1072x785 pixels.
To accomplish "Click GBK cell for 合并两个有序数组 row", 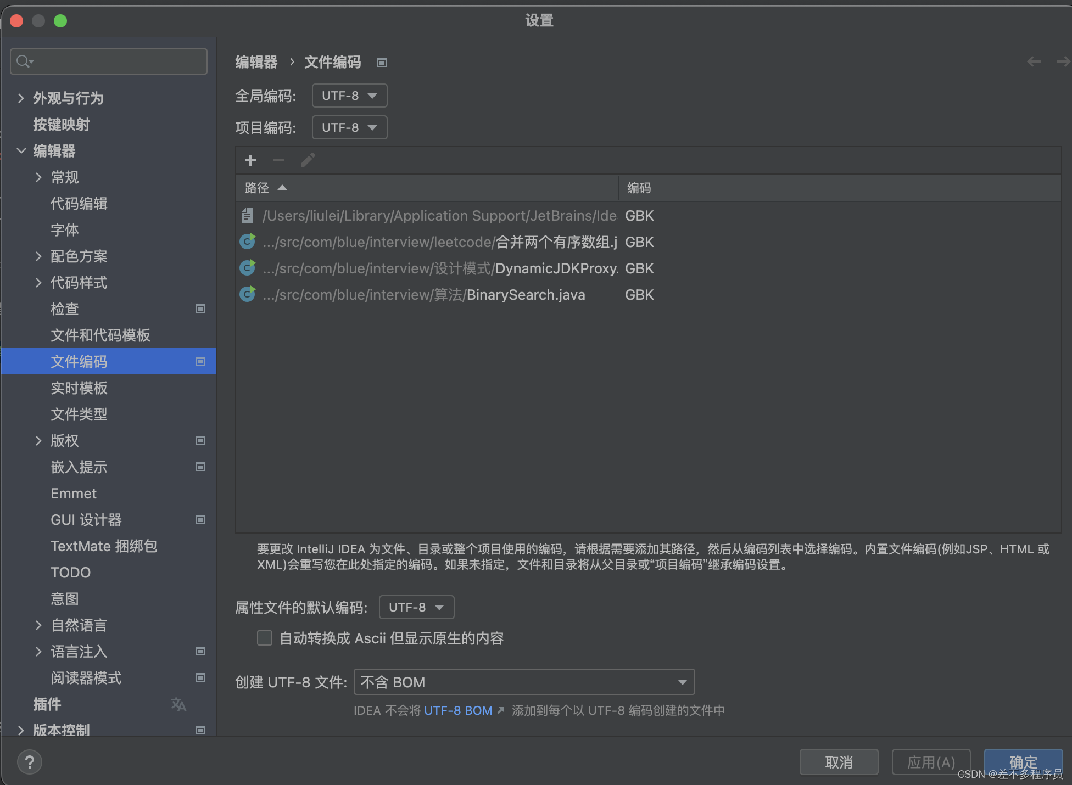I will pos(639,242).
